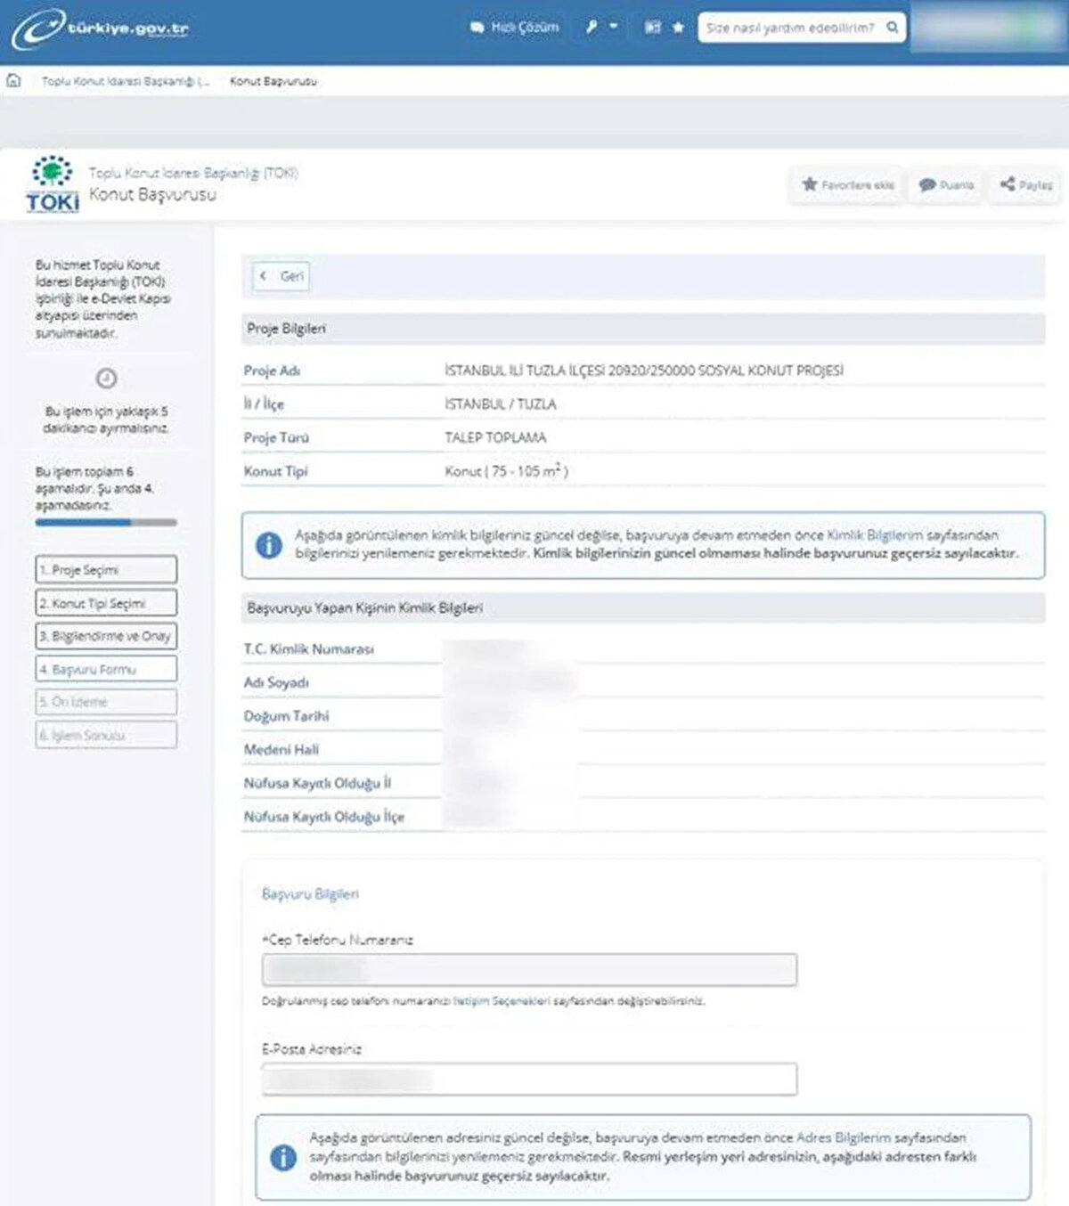Click the search magnifier icon

pyautogui.click(x=892, y=28)
